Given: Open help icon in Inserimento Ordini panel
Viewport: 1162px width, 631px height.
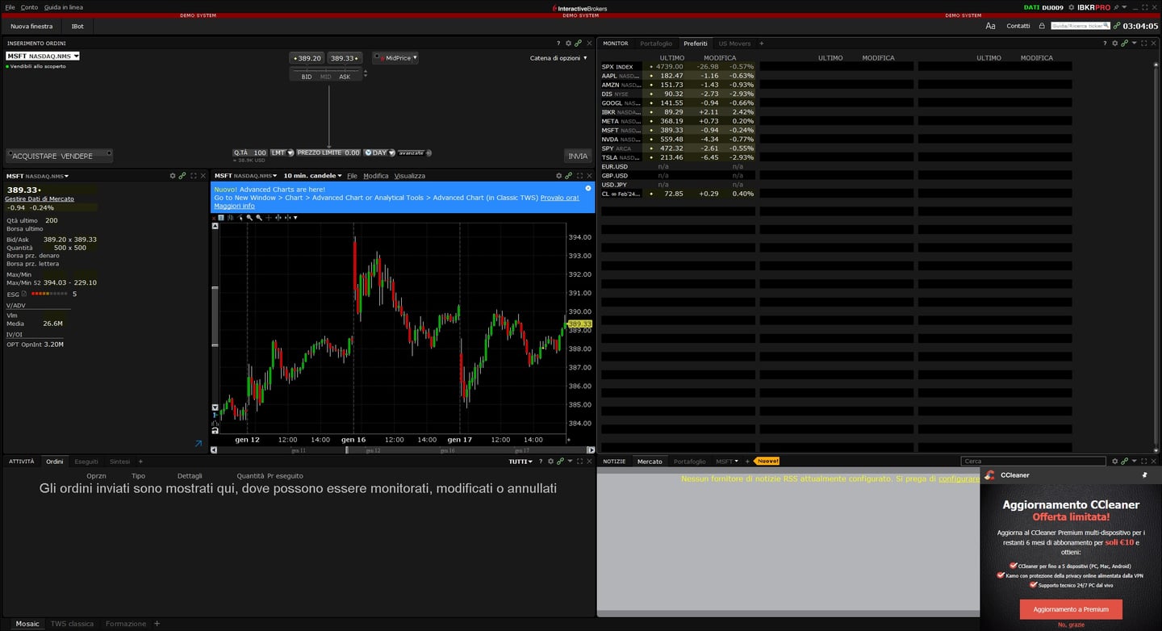Looking at the screenshot, I should 558,43.
